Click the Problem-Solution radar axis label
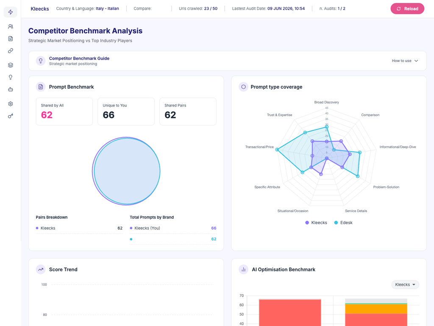Image resolution: width=434 pixels, height=326 pixels. pos(386,187)
